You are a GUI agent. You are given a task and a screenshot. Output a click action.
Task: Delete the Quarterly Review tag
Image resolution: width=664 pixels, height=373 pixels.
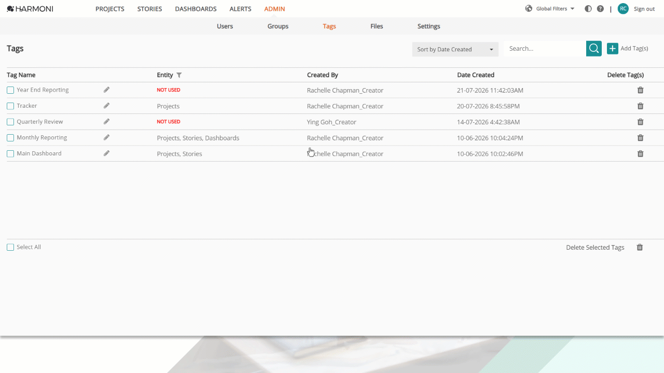click(x=640, y=122)
